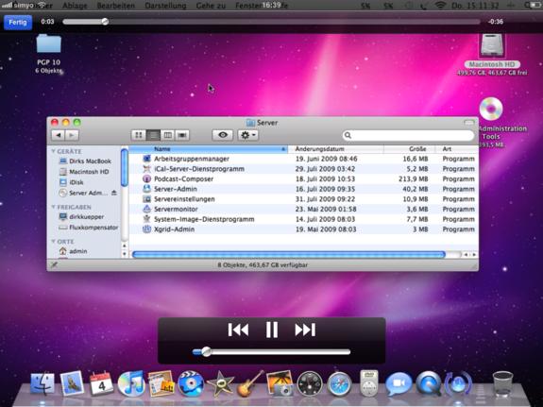Select the iCal-Server-Dienstprogramm icon
Viewport: 543px width, 407px height.
(x=146, y=169)
